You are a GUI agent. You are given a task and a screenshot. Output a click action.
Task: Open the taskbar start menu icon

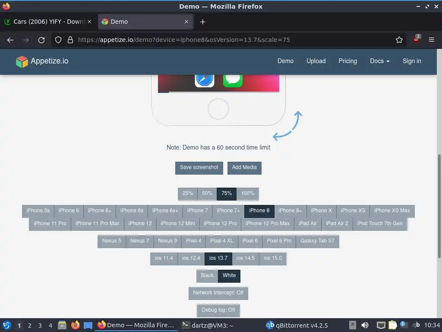7,325
